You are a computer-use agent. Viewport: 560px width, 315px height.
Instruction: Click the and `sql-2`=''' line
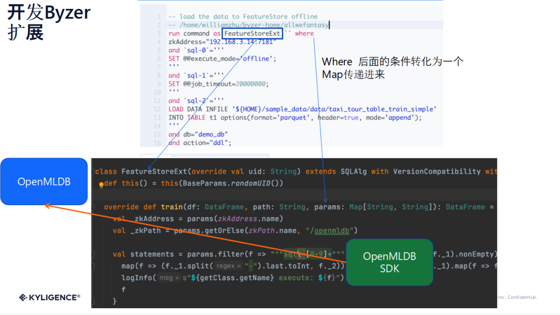(196, 101)
